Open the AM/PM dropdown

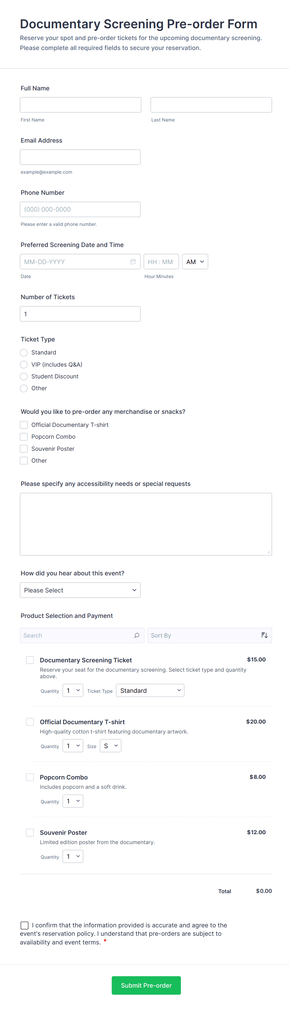tap(195, 262)
